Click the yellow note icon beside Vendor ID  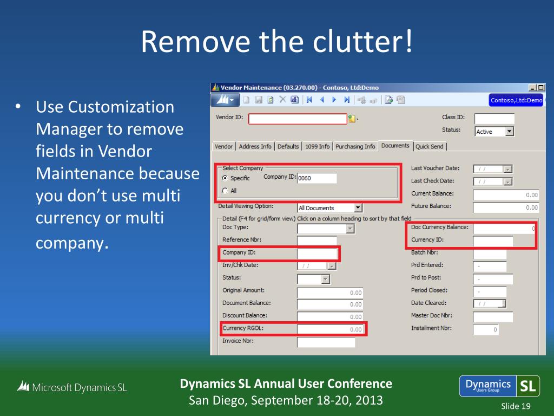[352, 119]
